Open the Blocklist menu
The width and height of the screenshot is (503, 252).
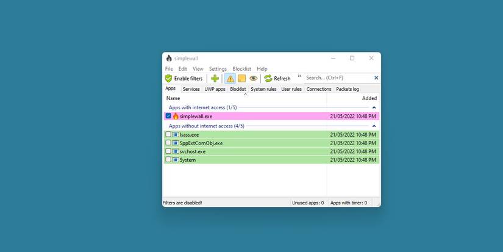pos(241,69)
